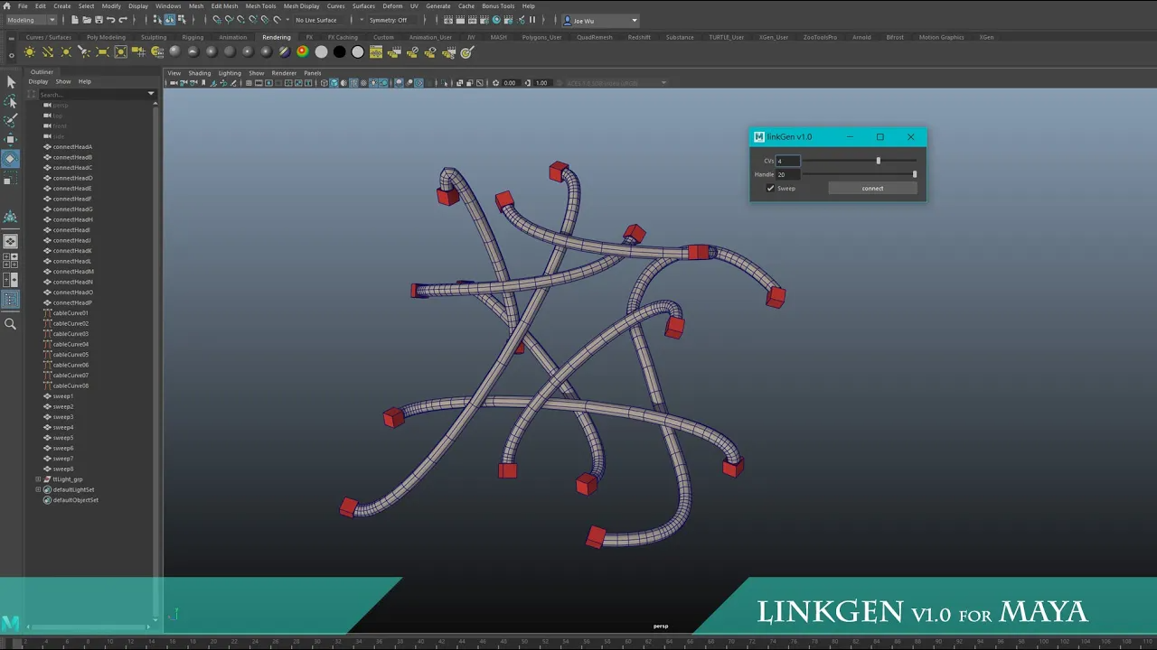Click the CVs value field in LinkGen
Screen dimensions: 1157x650
pos(787,161)
